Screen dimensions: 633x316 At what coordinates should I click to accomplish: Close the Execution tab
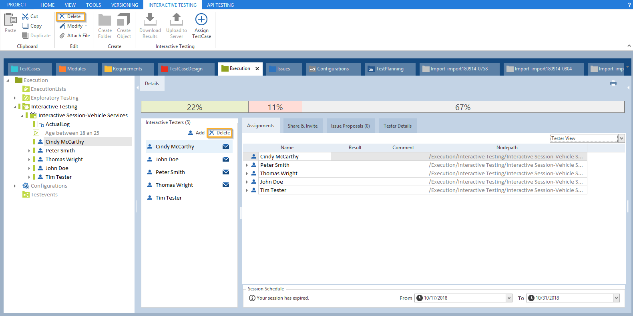coord(257,69)
